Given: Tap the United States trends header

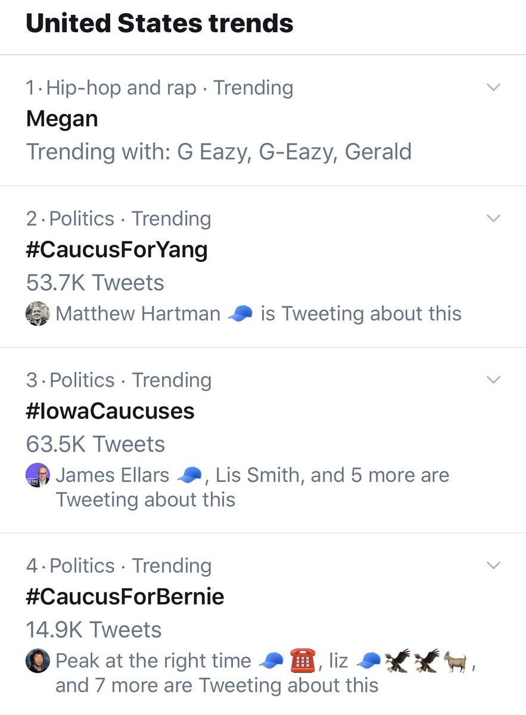Looking at the screenshot, I should 160,24.
